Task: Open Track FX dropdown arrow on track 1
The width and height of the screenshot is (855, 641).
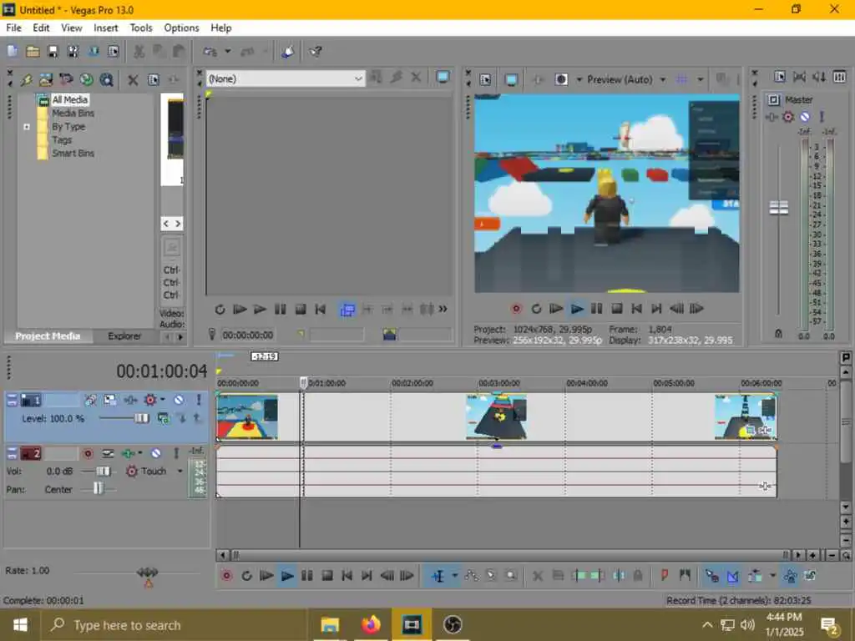Action: (162, 400)
